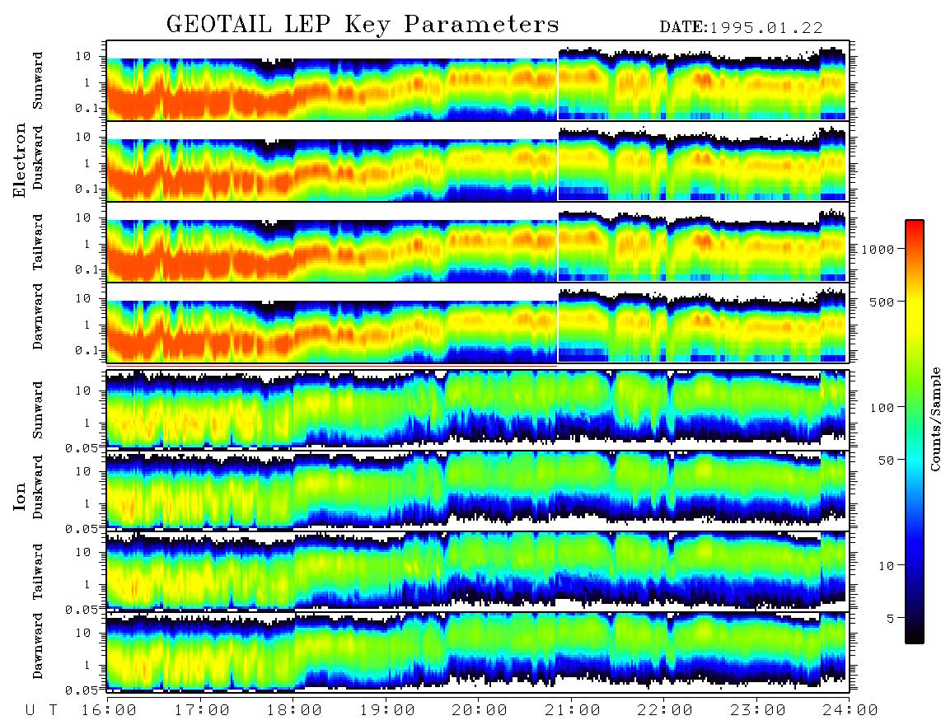Click the Ion Dawnward spectrogram panel

478,652
